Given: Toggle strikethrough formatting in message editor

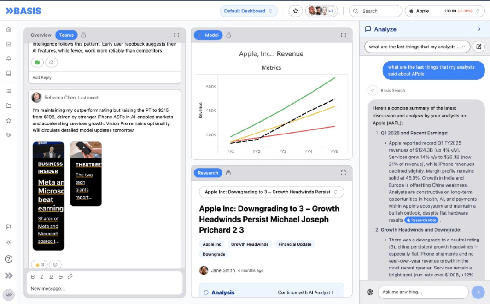Looking at the screenshot, I should (x=61, y=276).
